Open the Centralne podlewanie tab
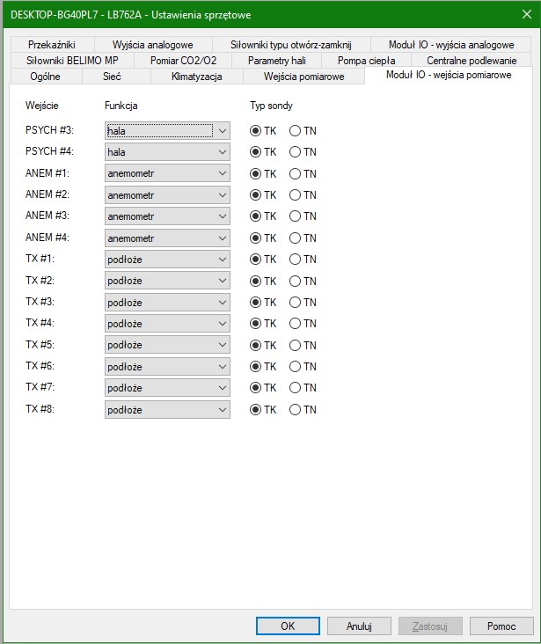541x644 pixels. (x=471, y=61)
